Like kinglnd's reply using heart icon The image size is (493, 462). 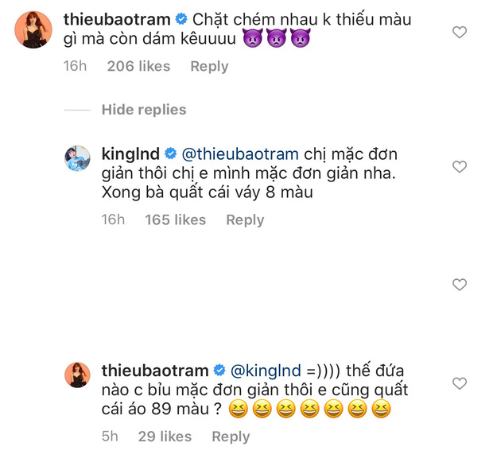459,167
